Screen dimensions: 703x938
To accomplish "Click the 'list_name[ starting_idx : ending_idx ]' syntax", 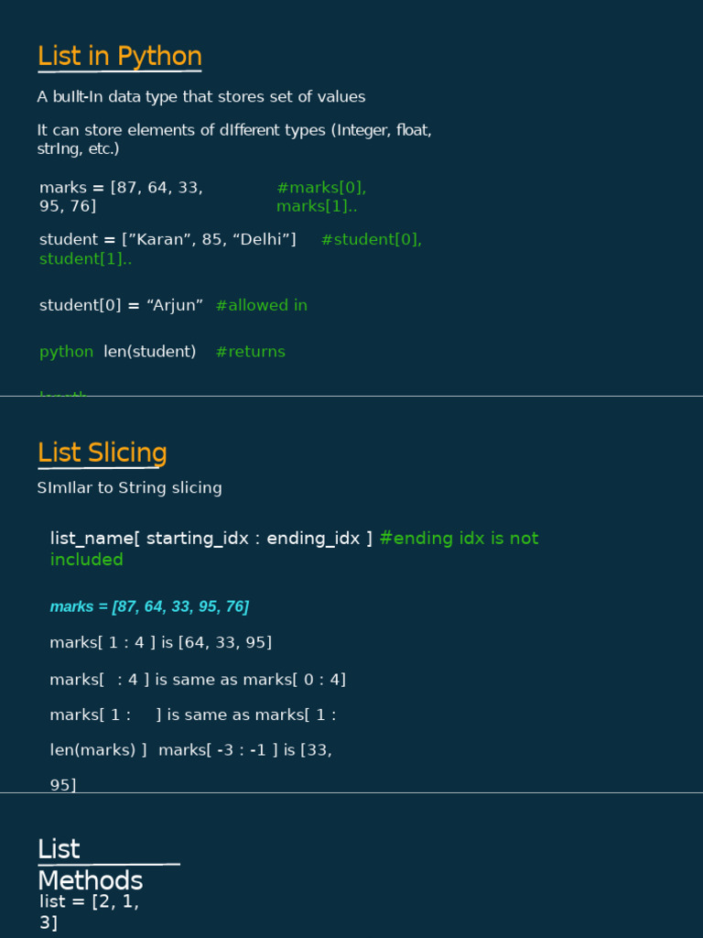I will [211, 539].
